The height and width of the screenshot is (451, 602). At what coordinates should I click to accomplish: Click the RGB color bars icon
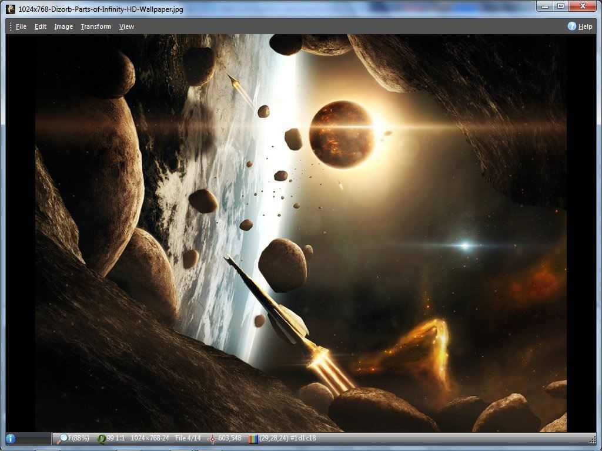tap(253, 439)
